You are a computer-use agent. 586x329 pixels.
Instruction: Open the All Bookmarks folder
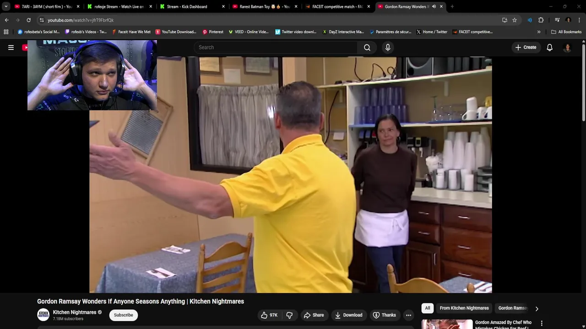[566, 32]
